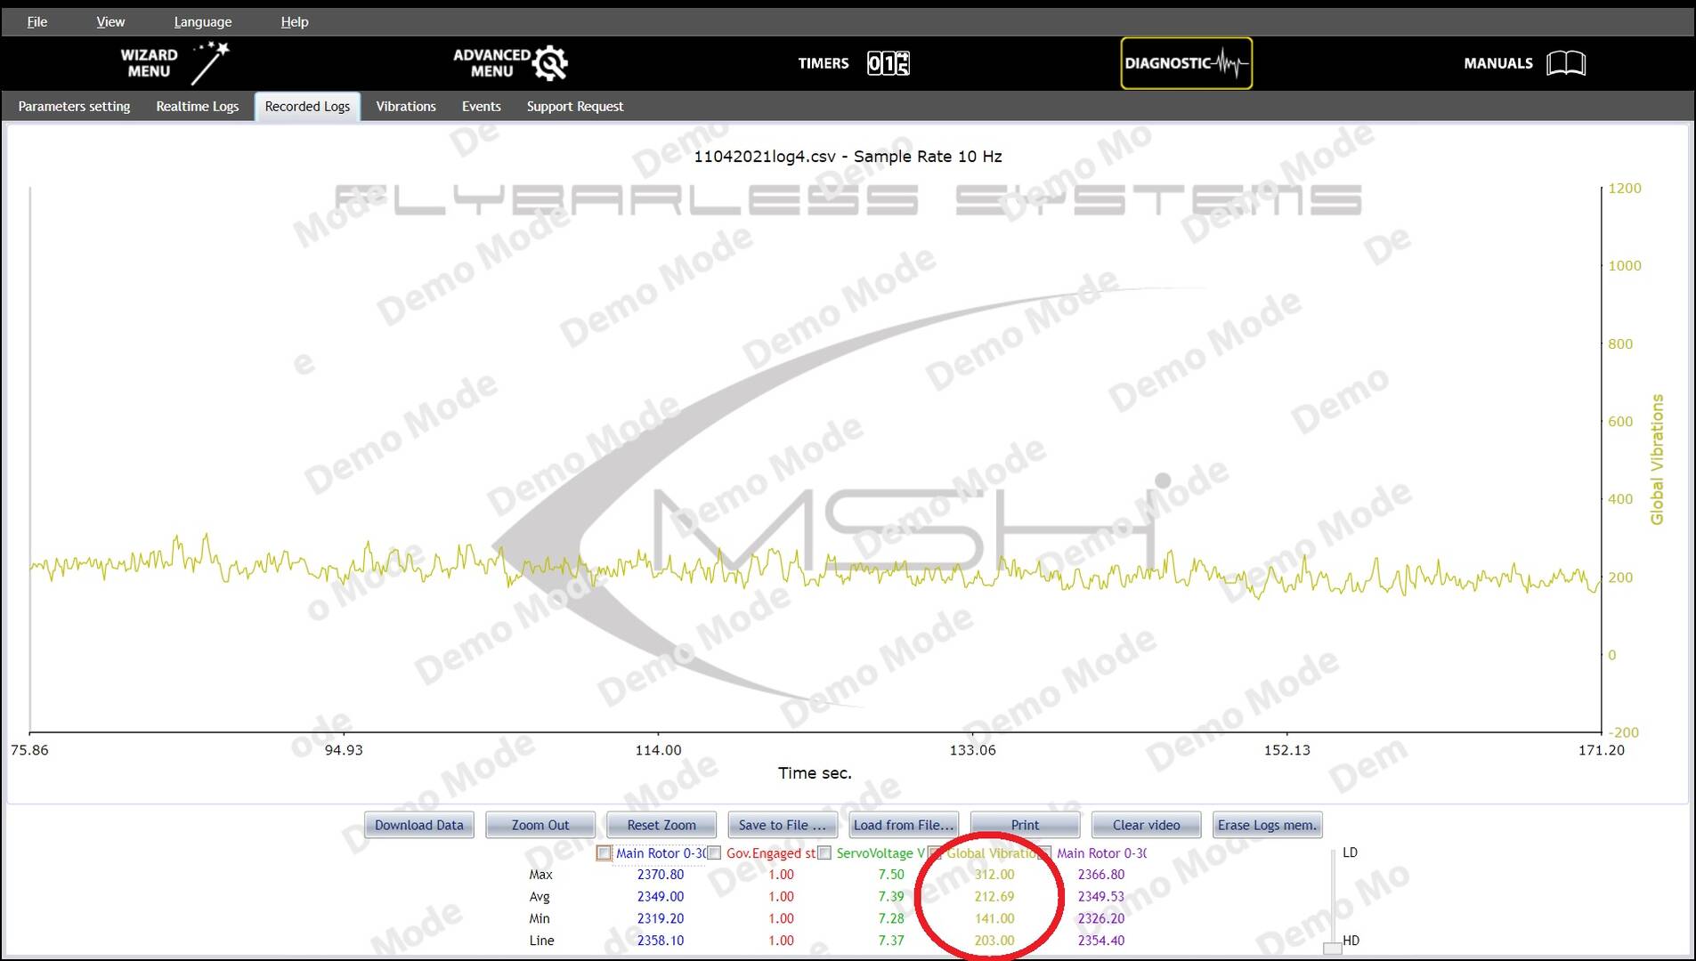Click the Erase Logs mem. button
Image resolution: width=1696 pixels, height=961 pixels.
tap(1266, 825)
